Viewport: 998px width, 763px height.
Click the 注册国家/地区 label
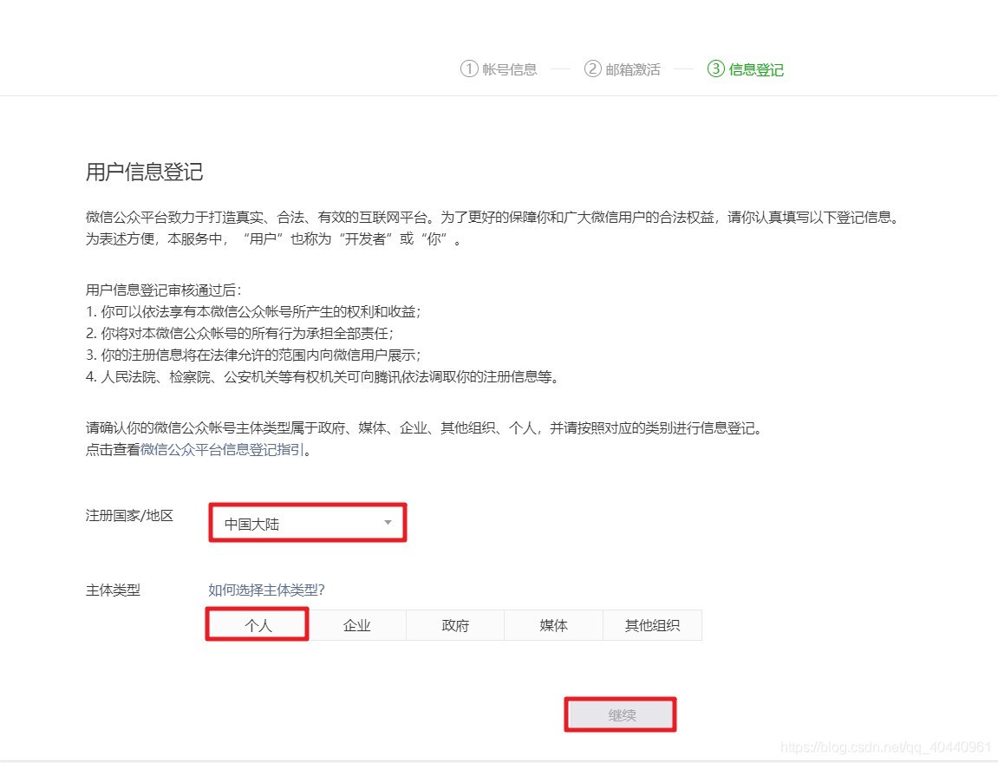[129, 515]
